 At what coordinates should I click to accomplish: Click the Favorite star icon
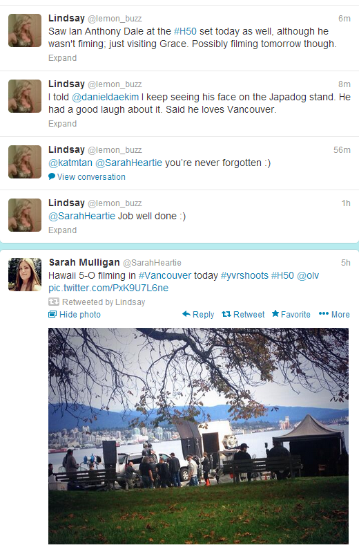click(x=275, y=313)
